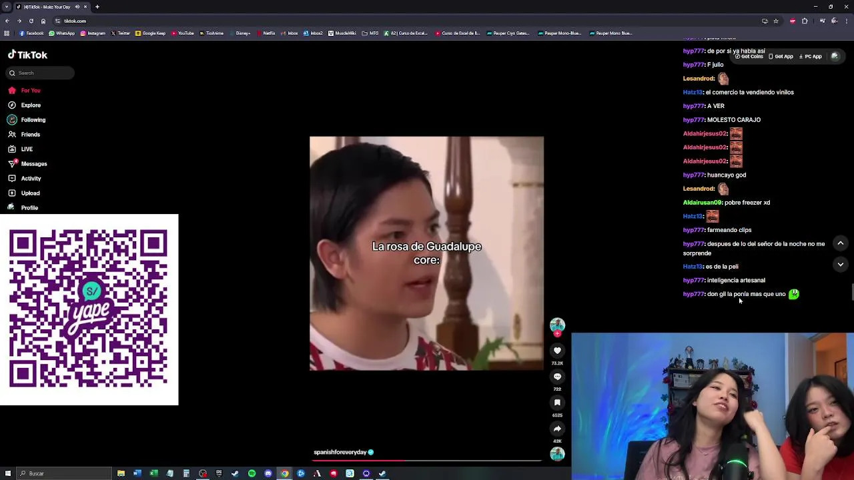Open the red adblock extension icon

pyautogui.click(x=793, y=21)
